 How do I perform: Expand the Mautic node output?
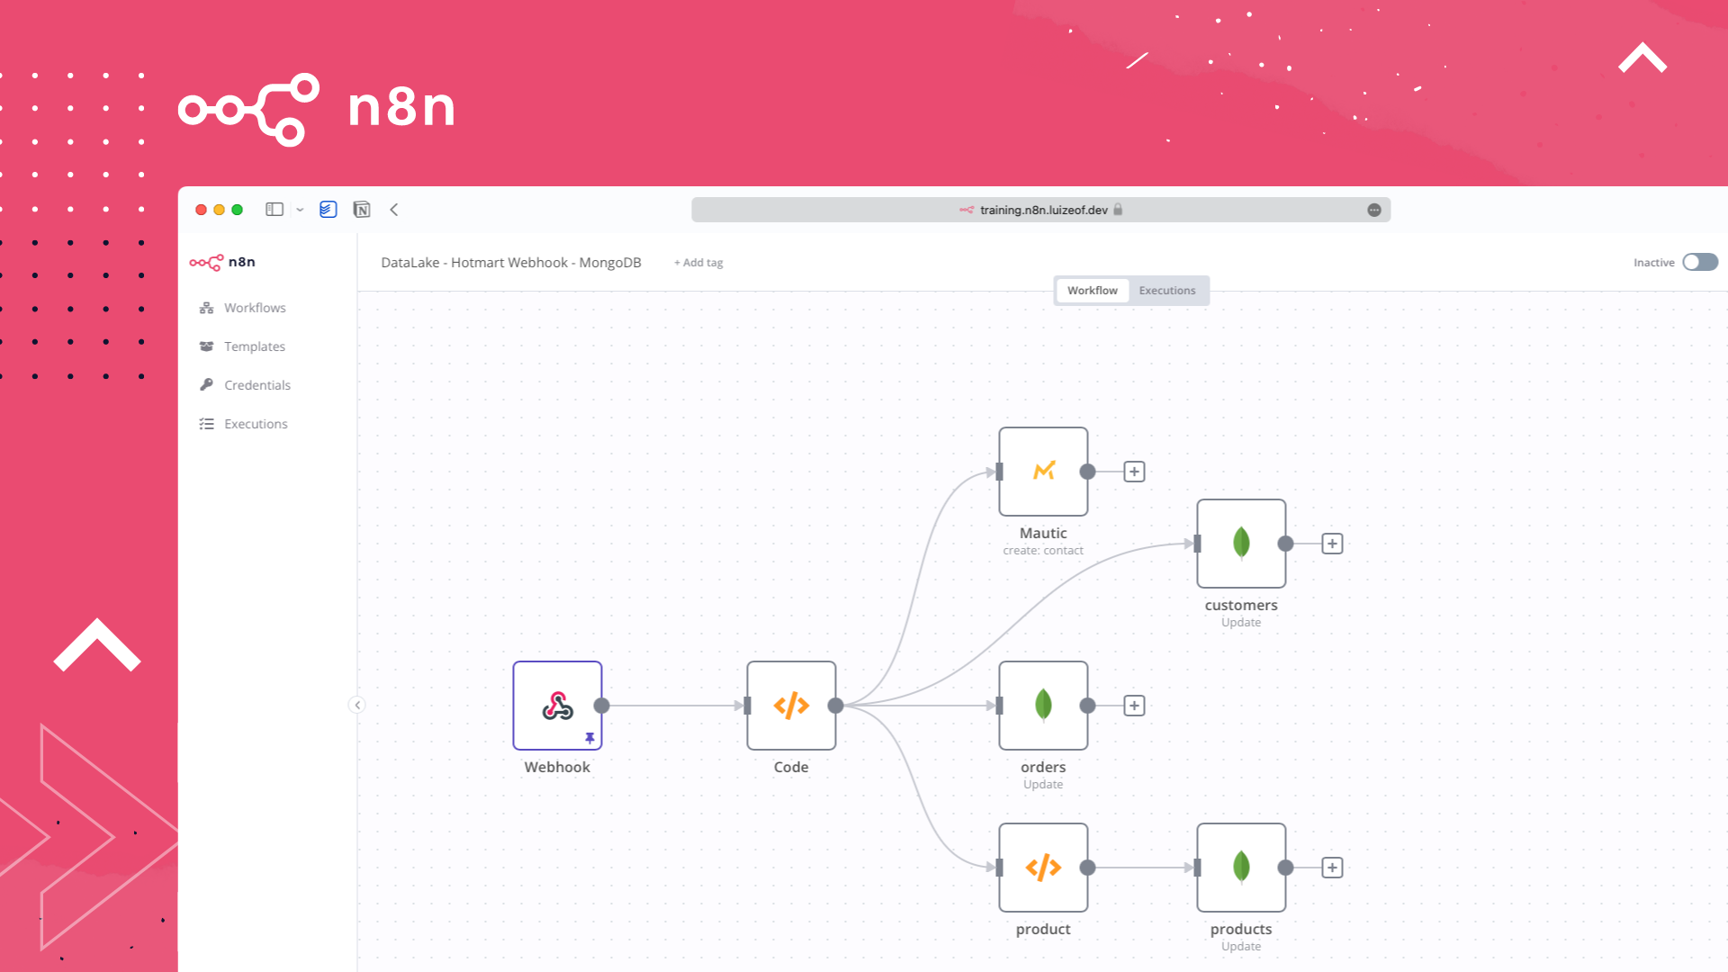tap(1132, 472)
